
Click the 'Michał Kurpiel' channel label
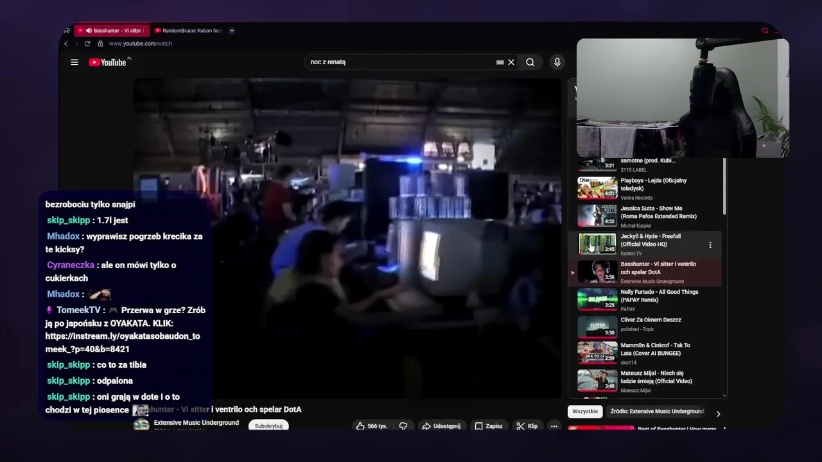[636, 226]
